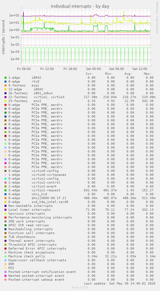Viewport: 160px width, 291px height.
Task: Click the orange swatch for ahci[0000:00:1f.2]
Action: [5, 198]
